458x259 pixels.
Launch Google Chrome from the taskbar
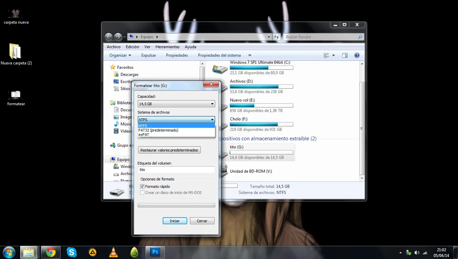point(51,252)
